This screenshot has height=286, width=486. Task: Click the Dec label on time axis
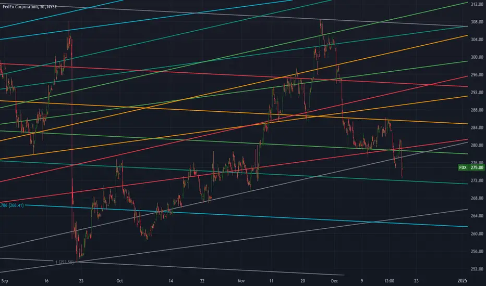point(334,281)
